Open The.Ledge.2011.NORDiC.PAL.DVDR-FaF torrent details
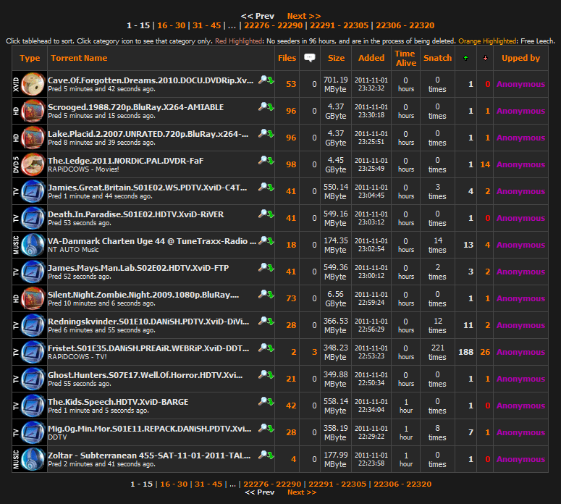Viewport: 561px width, 504px height. (x=125, y=161)
